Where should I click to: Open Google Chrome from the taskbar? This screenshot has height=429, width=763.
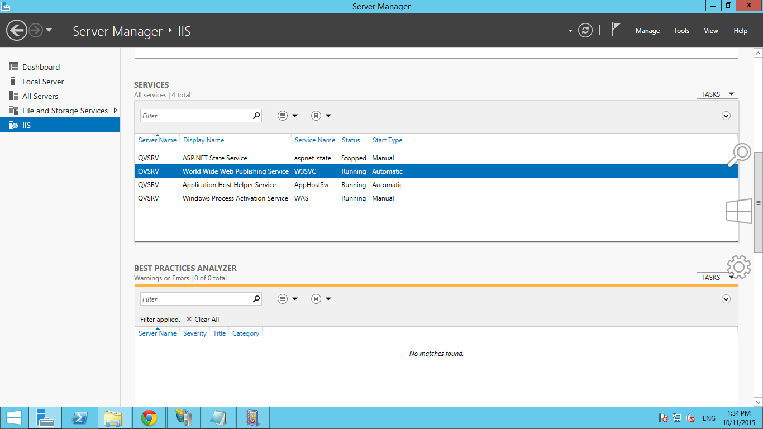click(x=149, y=418)
